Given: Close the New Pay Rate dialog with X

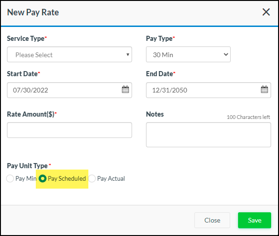Looking at the screenshot, I should (266, 12).
